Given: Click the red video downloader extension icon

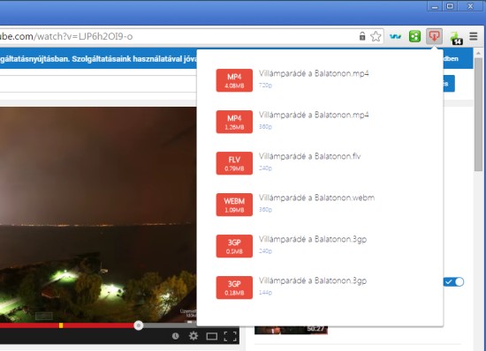Looking at the screenshot, I should 434,36.
